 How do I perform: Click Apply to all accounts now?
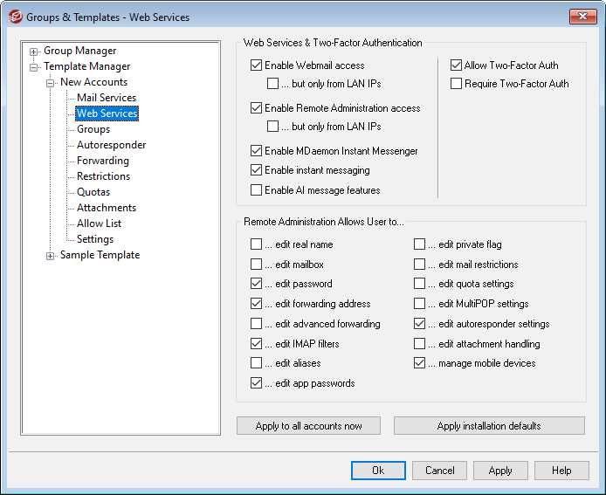(308, 426)
